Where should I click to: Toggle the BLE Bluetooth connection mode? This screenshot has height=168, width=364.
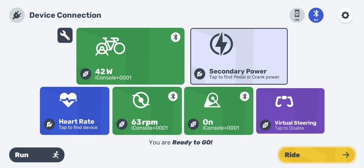[316, 15]
